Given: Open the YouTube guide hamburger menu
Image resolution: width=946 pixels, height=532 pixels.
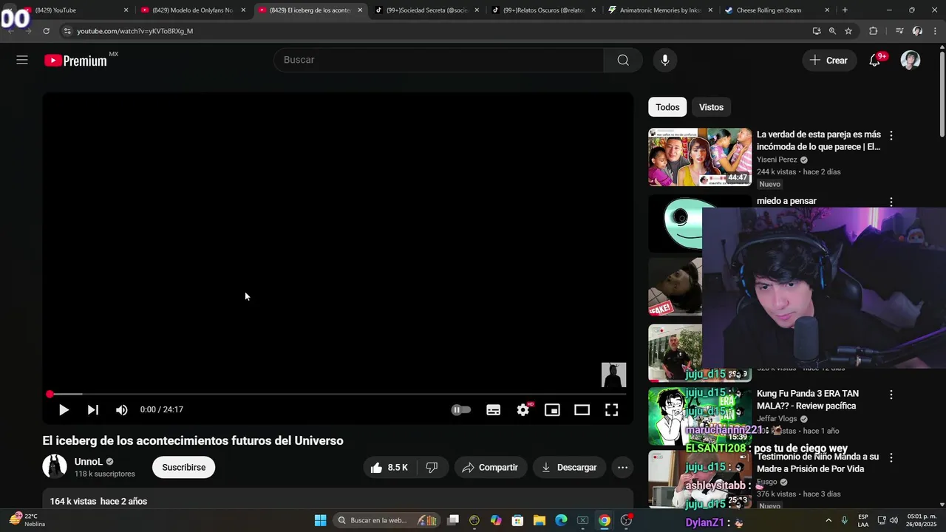Looking at the screenshot, I should click(x=22, y=60).
